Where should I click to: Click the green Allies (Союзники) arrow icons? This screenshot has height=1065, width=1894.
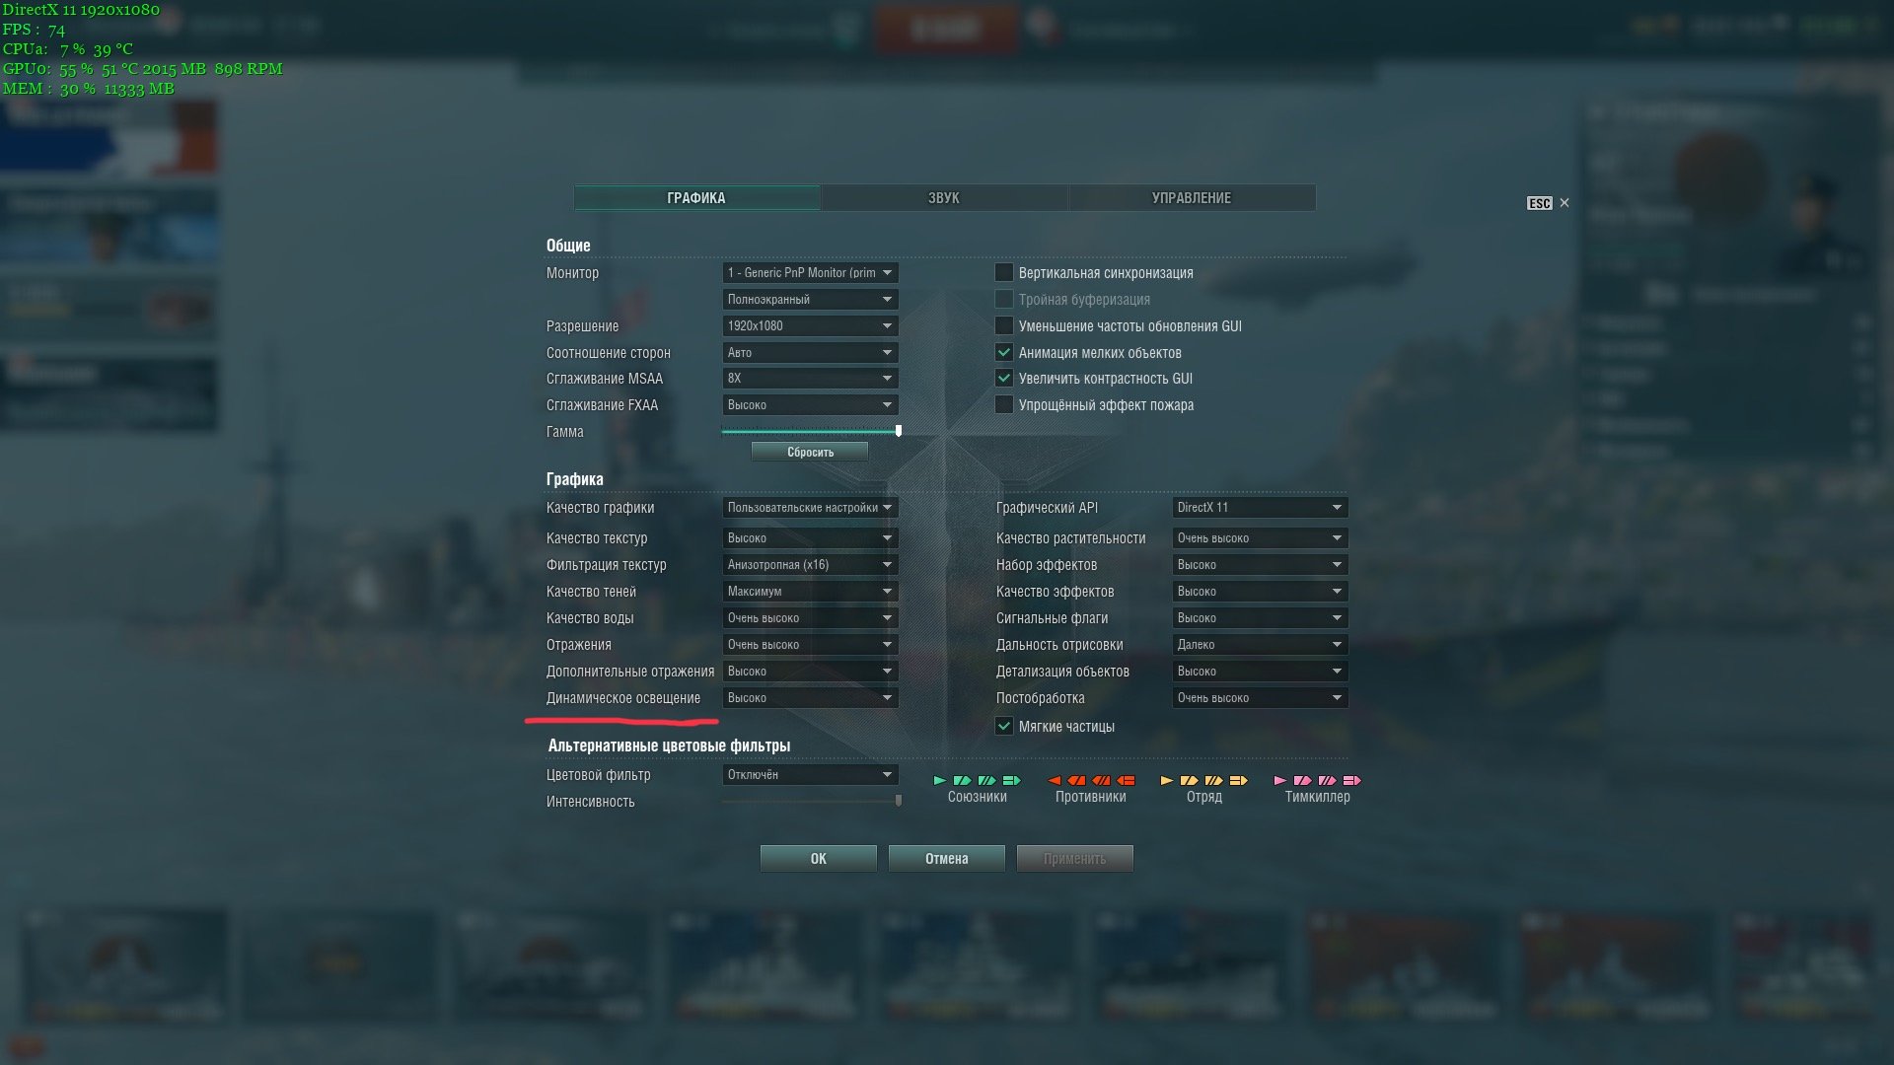coord(977,780)
